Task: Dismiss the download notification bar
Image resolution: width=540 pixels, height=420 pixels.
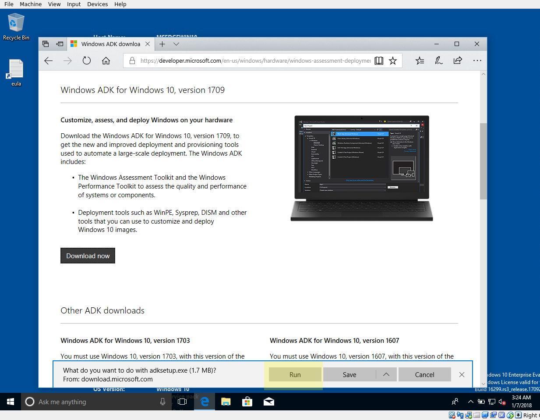Action: 462,374
